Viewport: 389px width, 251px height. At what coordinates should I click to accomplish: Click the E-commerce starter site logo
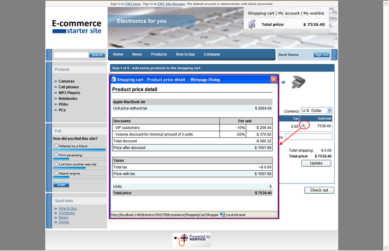click(x=77, y=27)
